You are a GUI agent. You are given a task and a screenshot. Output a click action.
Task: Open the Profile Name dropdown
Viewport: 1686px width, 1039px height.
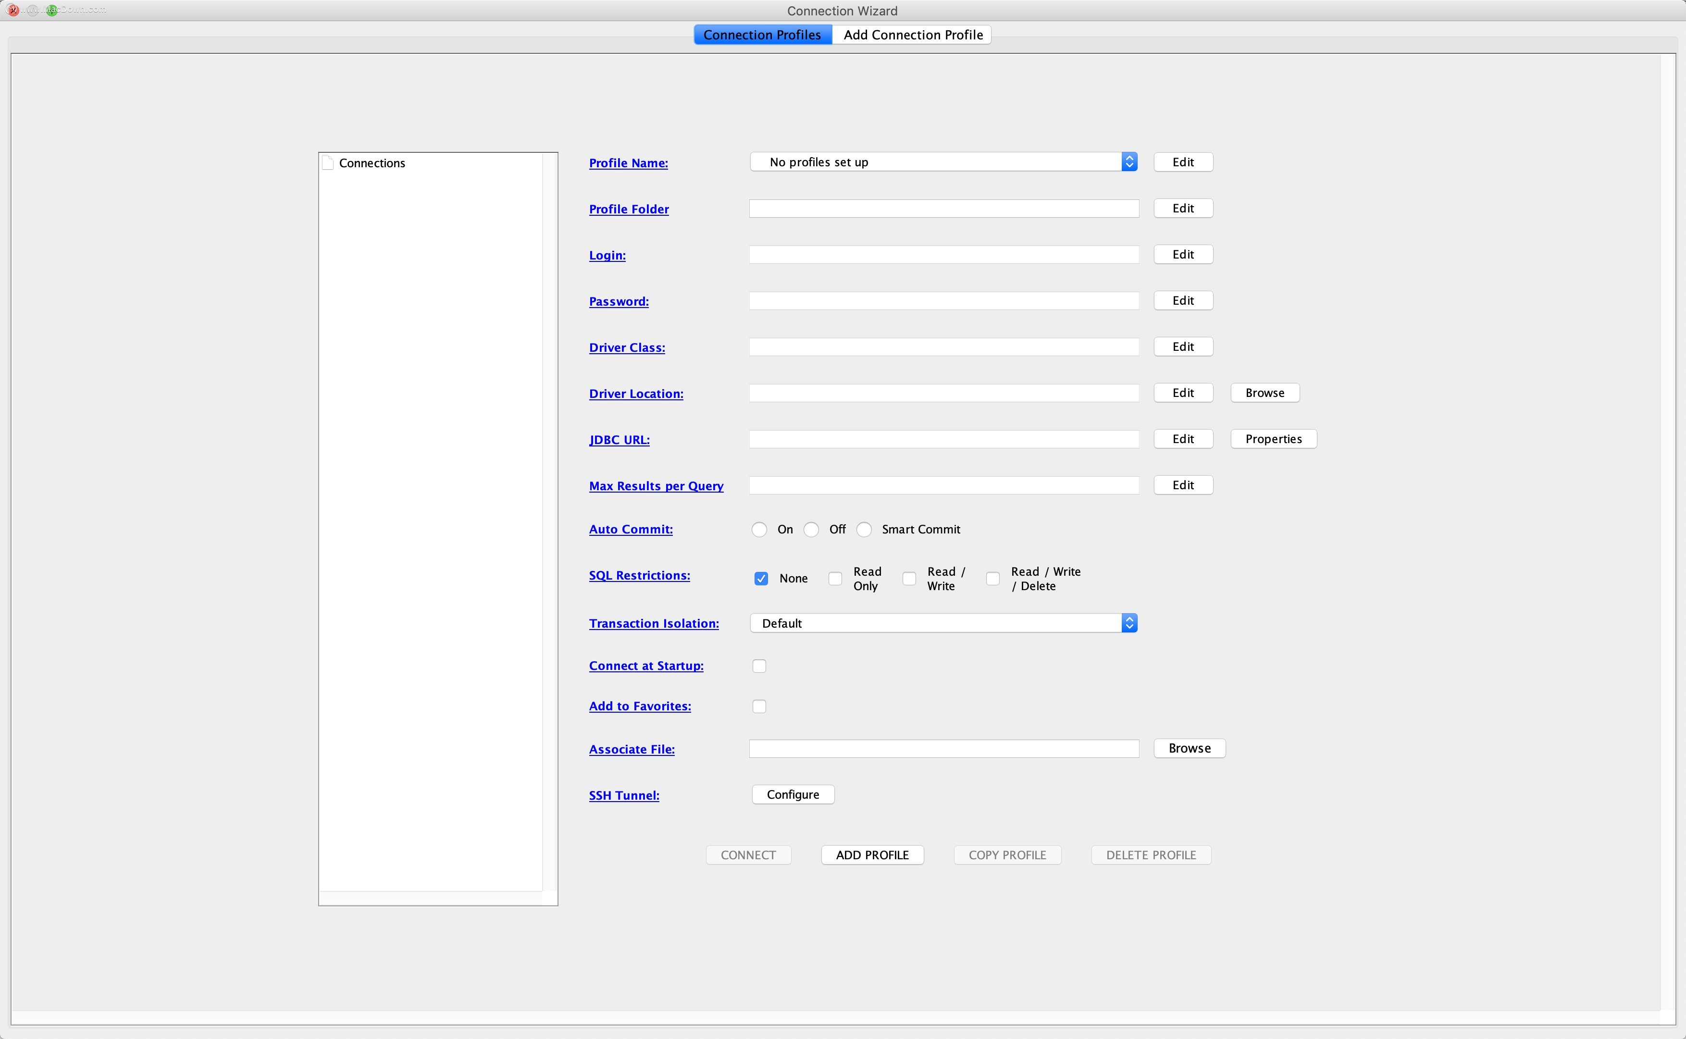click(943, 162)
